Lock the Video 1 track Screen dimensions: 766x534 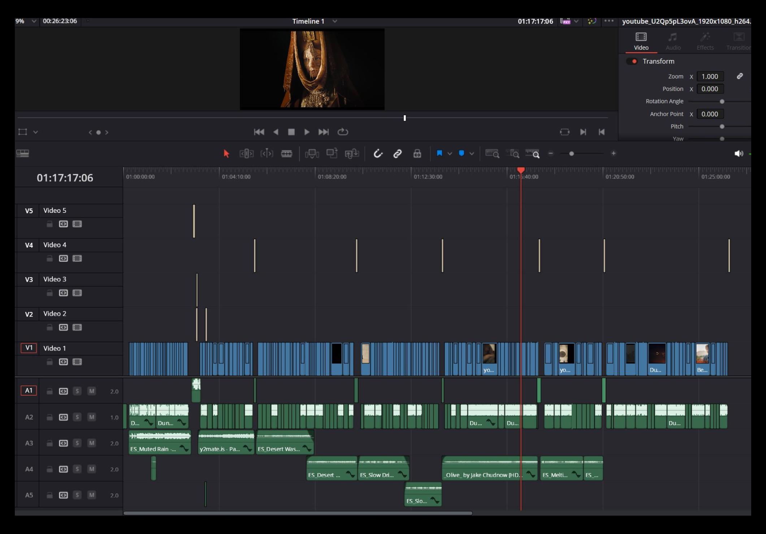[x=49, y=362]
